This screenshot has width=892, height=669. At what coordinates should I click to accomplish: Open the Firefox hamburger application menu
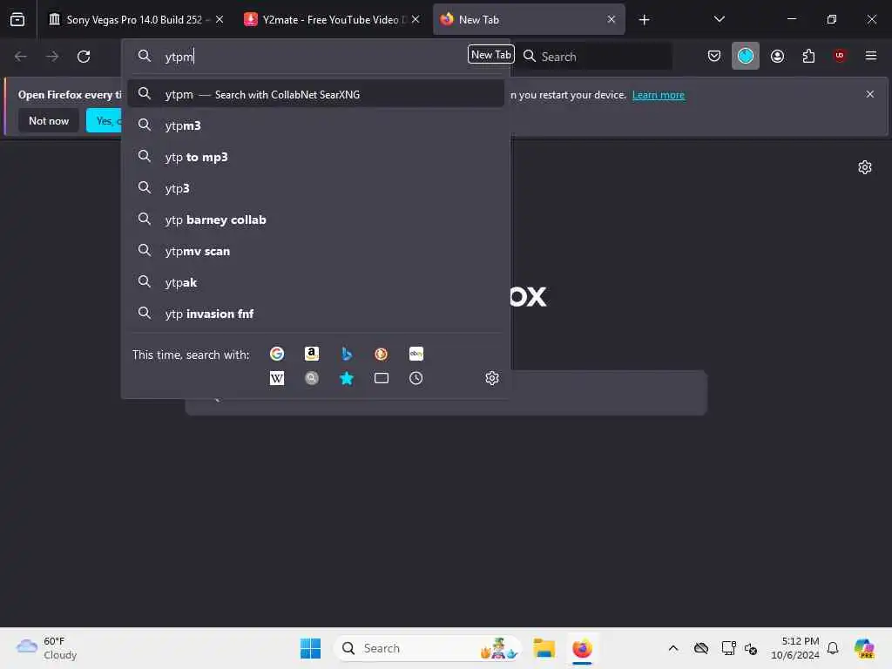(871, 56)
